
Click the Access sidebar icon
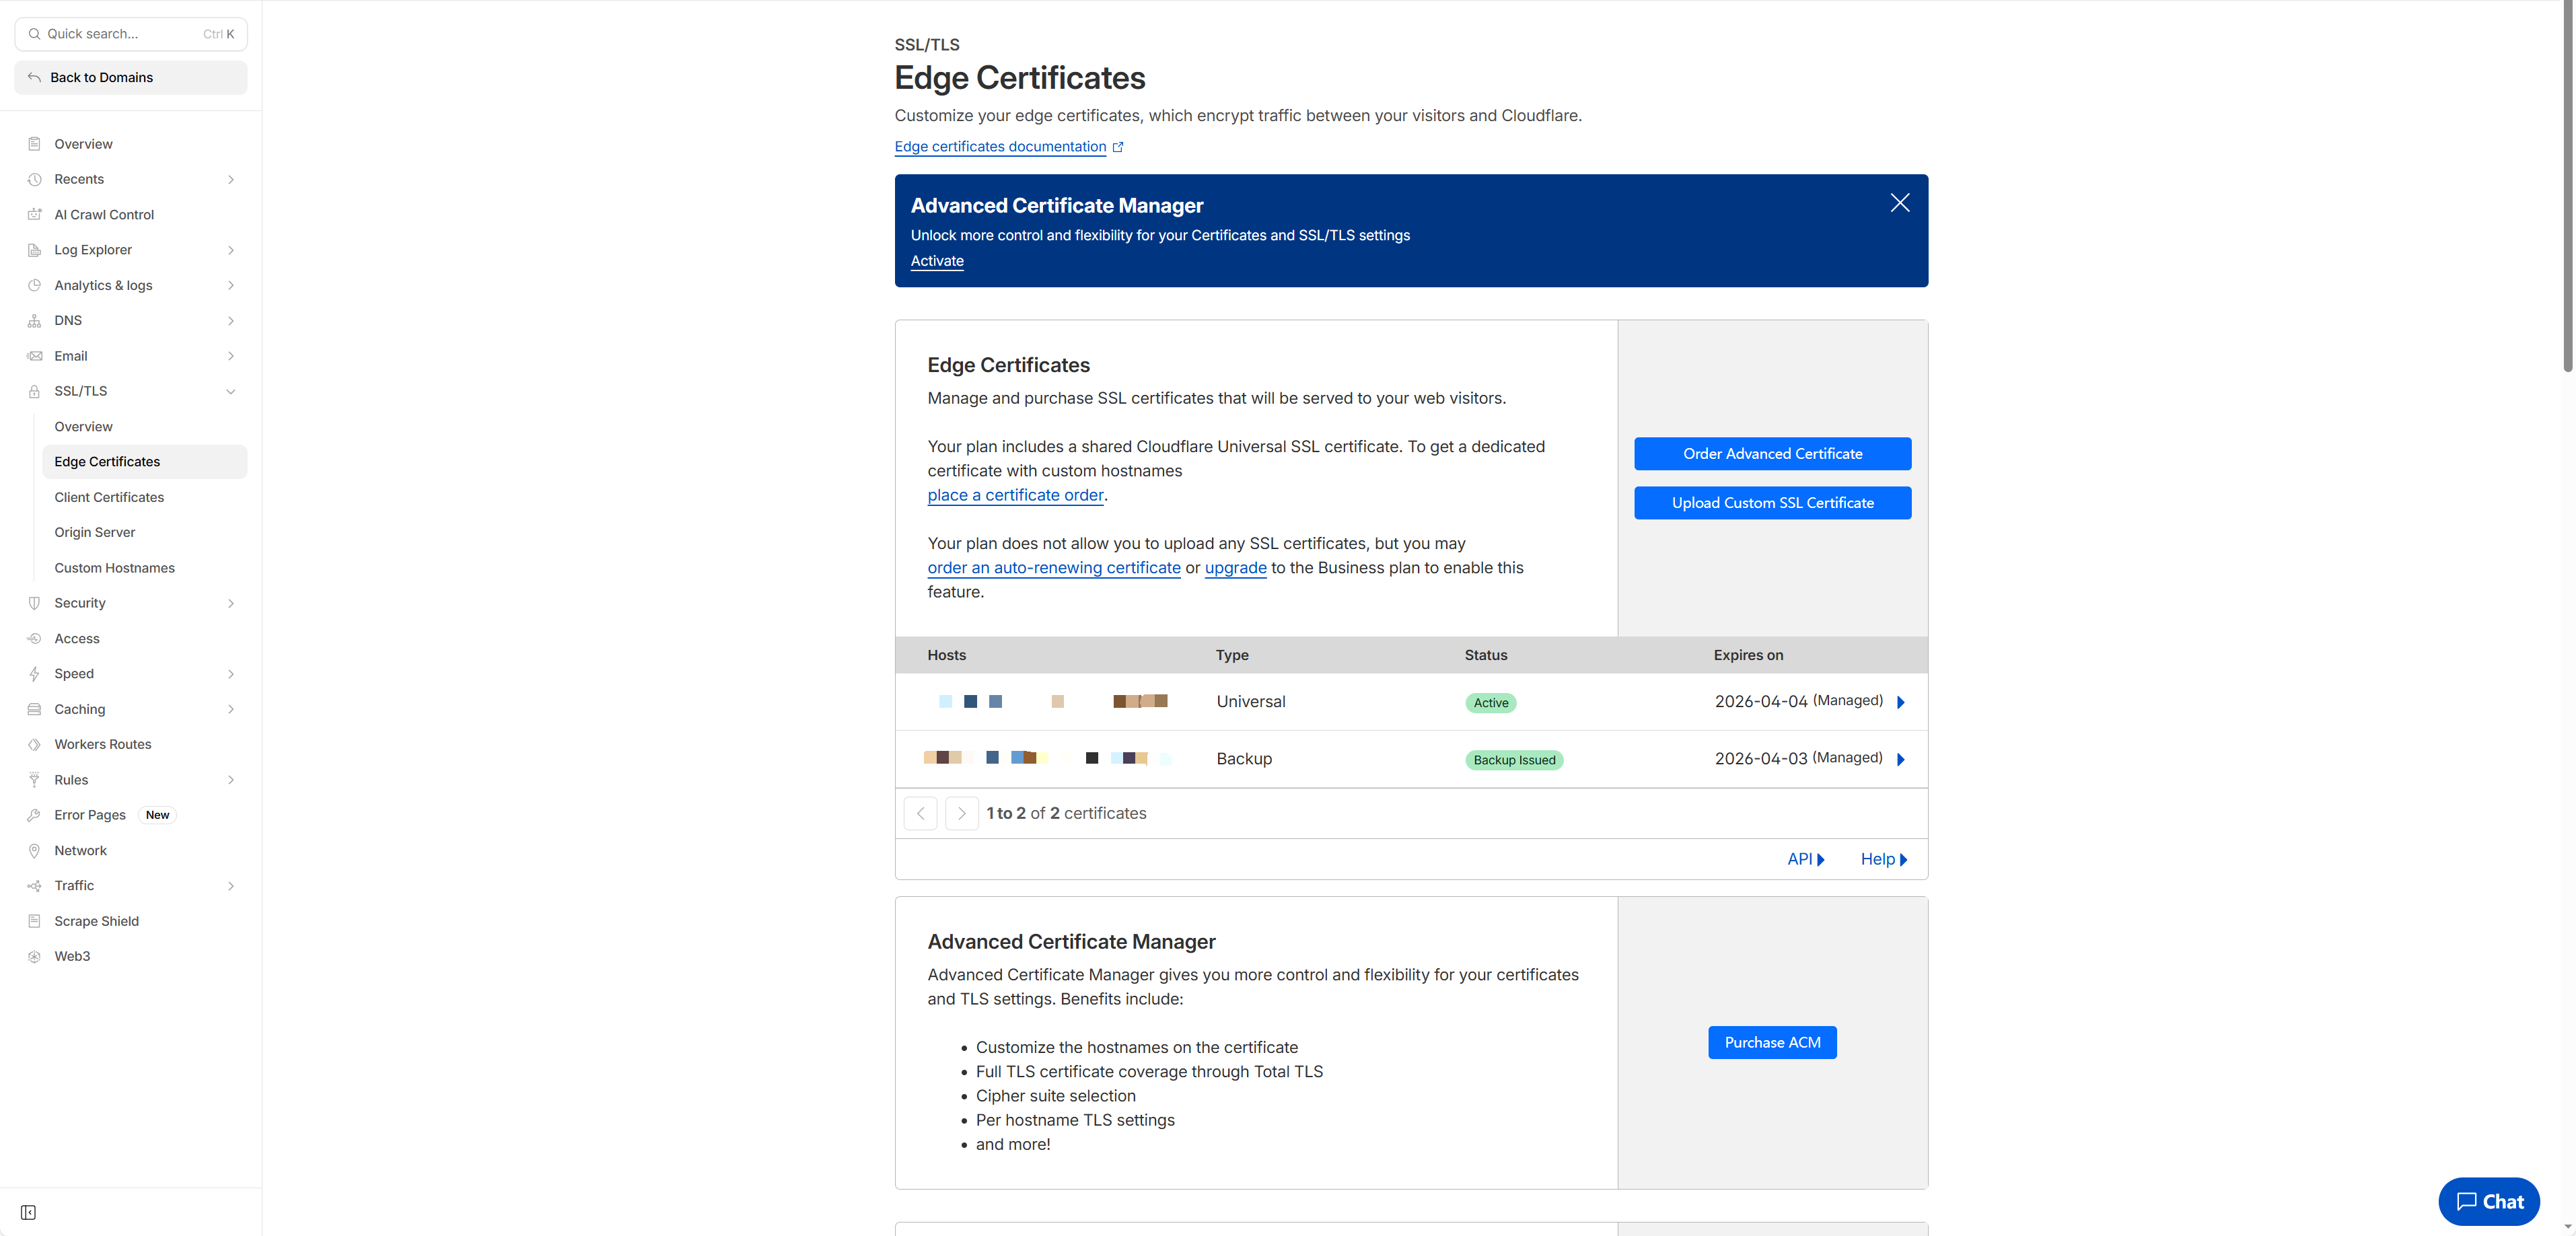34,638
